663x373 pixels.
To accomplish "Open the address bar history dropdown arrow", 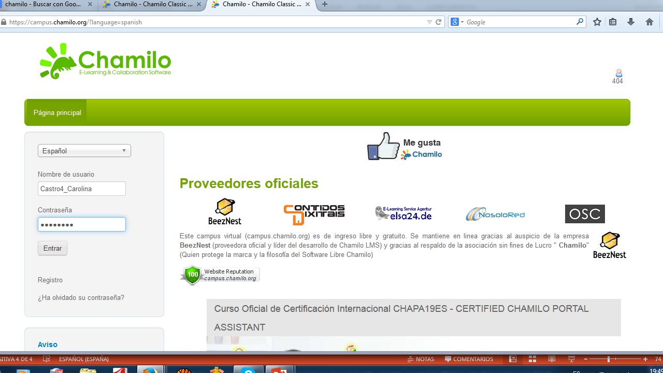I will [429, 22].
